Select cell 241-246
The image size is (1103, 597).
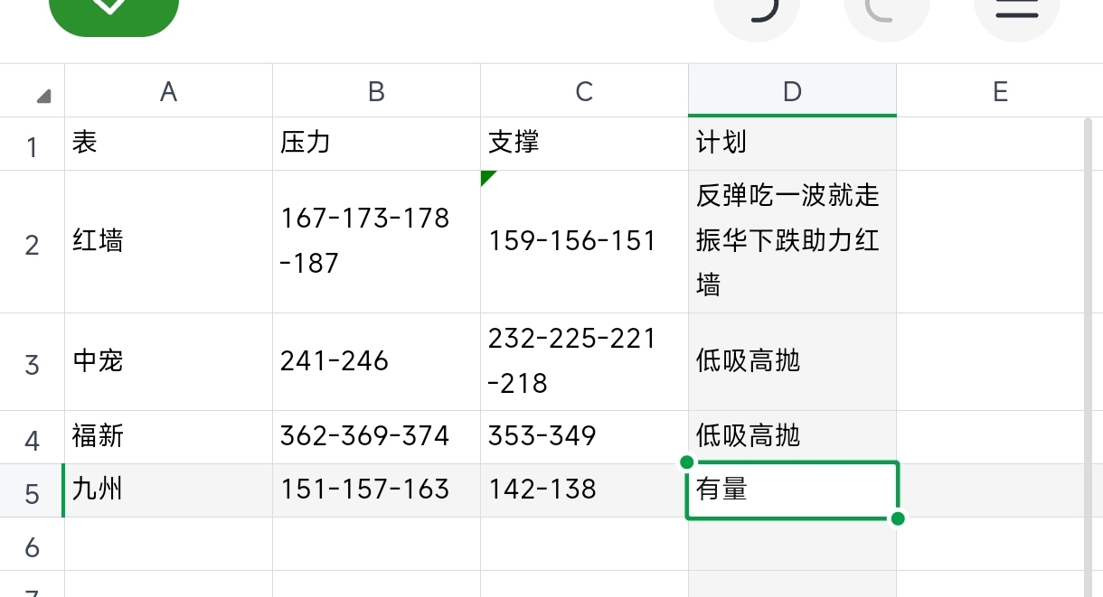click(376, 362)
